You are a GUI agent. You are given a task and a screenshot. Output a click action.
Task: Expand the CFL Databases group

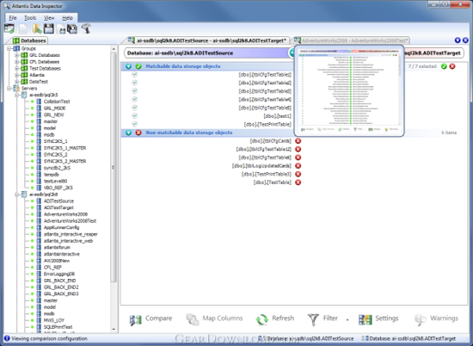coord(17,62)
